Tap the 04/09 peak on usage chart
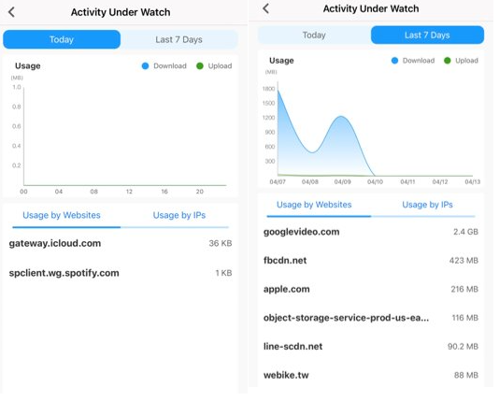The width and height of the screenshot is (499, 416). [x=341, y=117]
